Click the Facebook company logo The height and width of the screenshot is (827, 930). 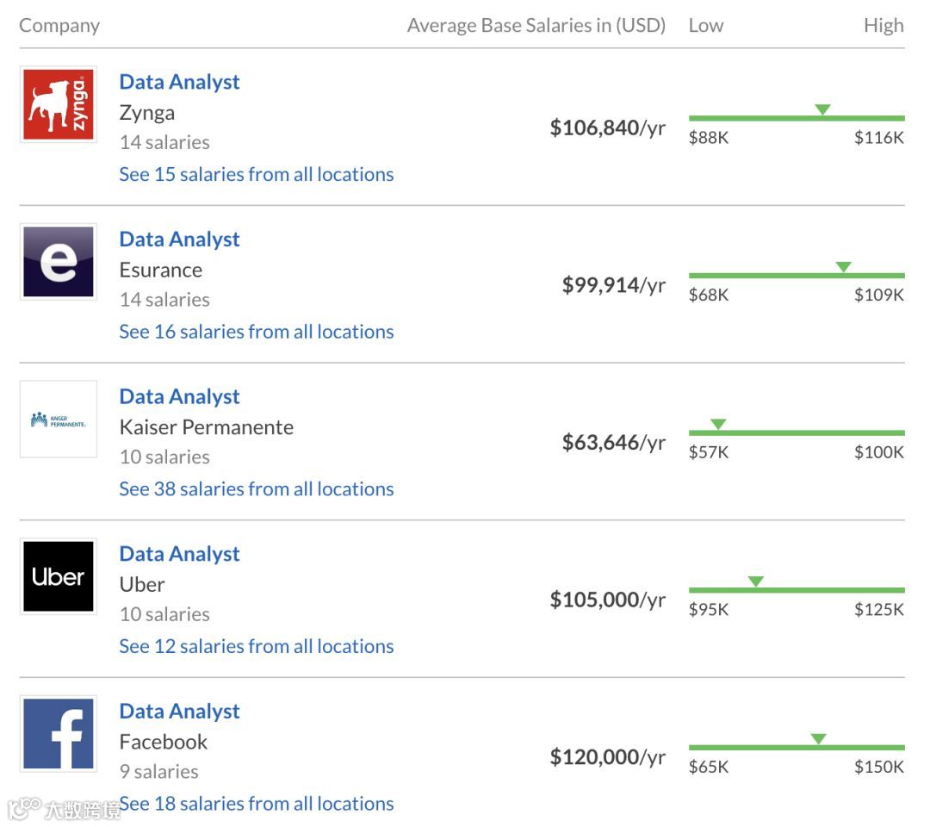(x=59, y=734)
